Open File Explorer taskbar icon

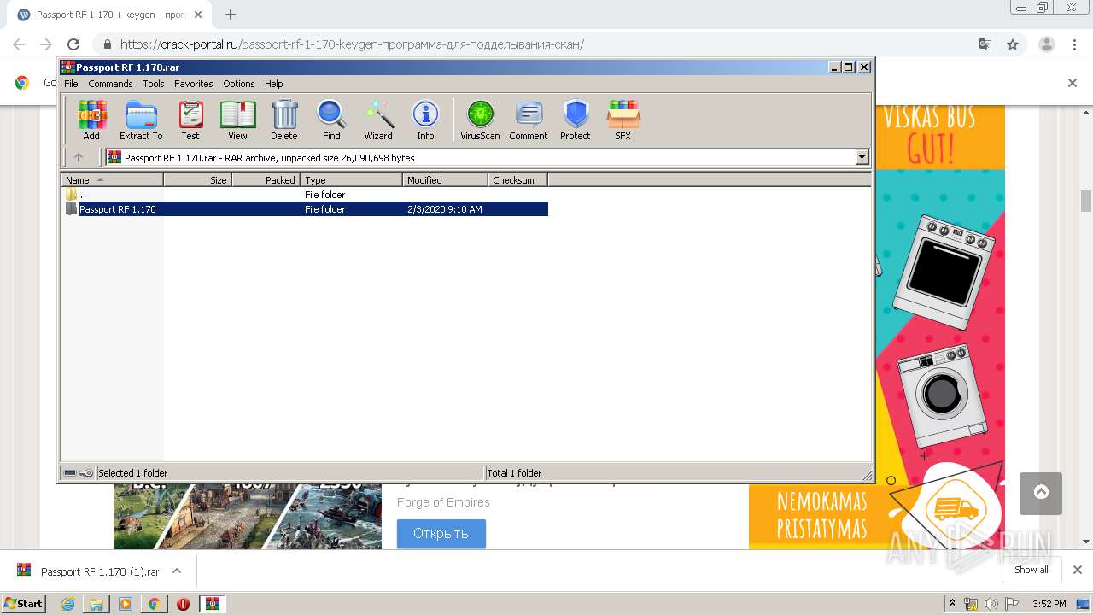pos(96,604)
